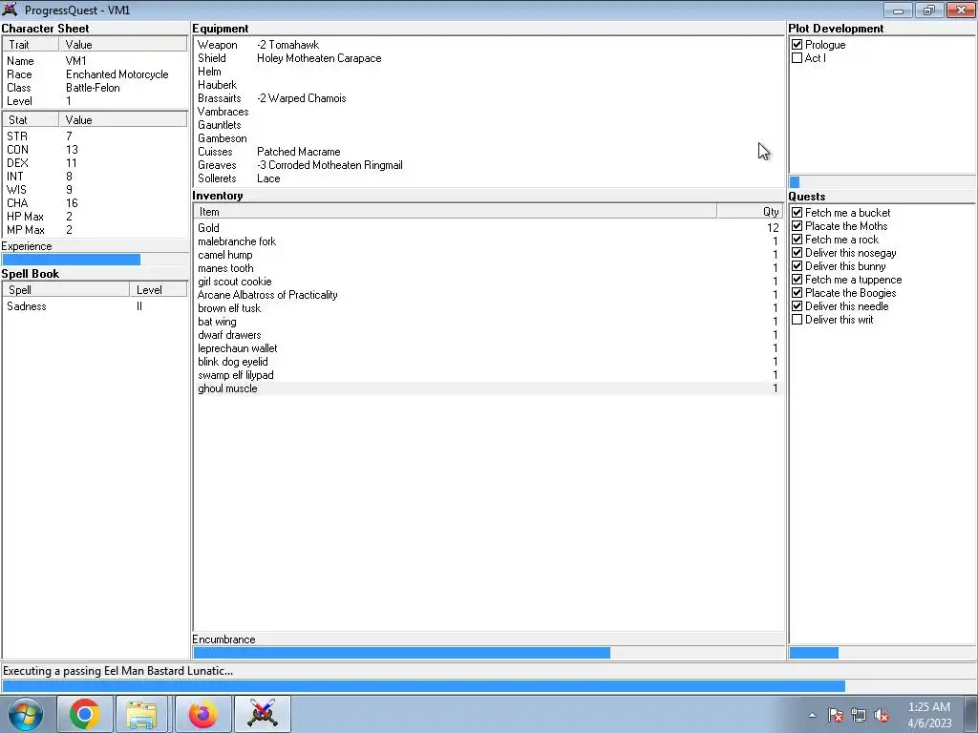Open Chrome from the taskbar
This screenshot has height=733, width=978.
85,714
